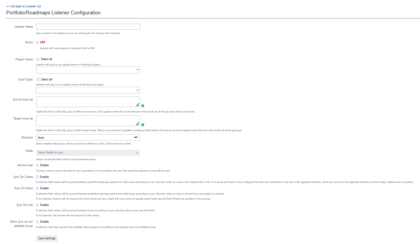420x244 pixels.
Task: Click the Listener Name input field
Action: [88, 27]
